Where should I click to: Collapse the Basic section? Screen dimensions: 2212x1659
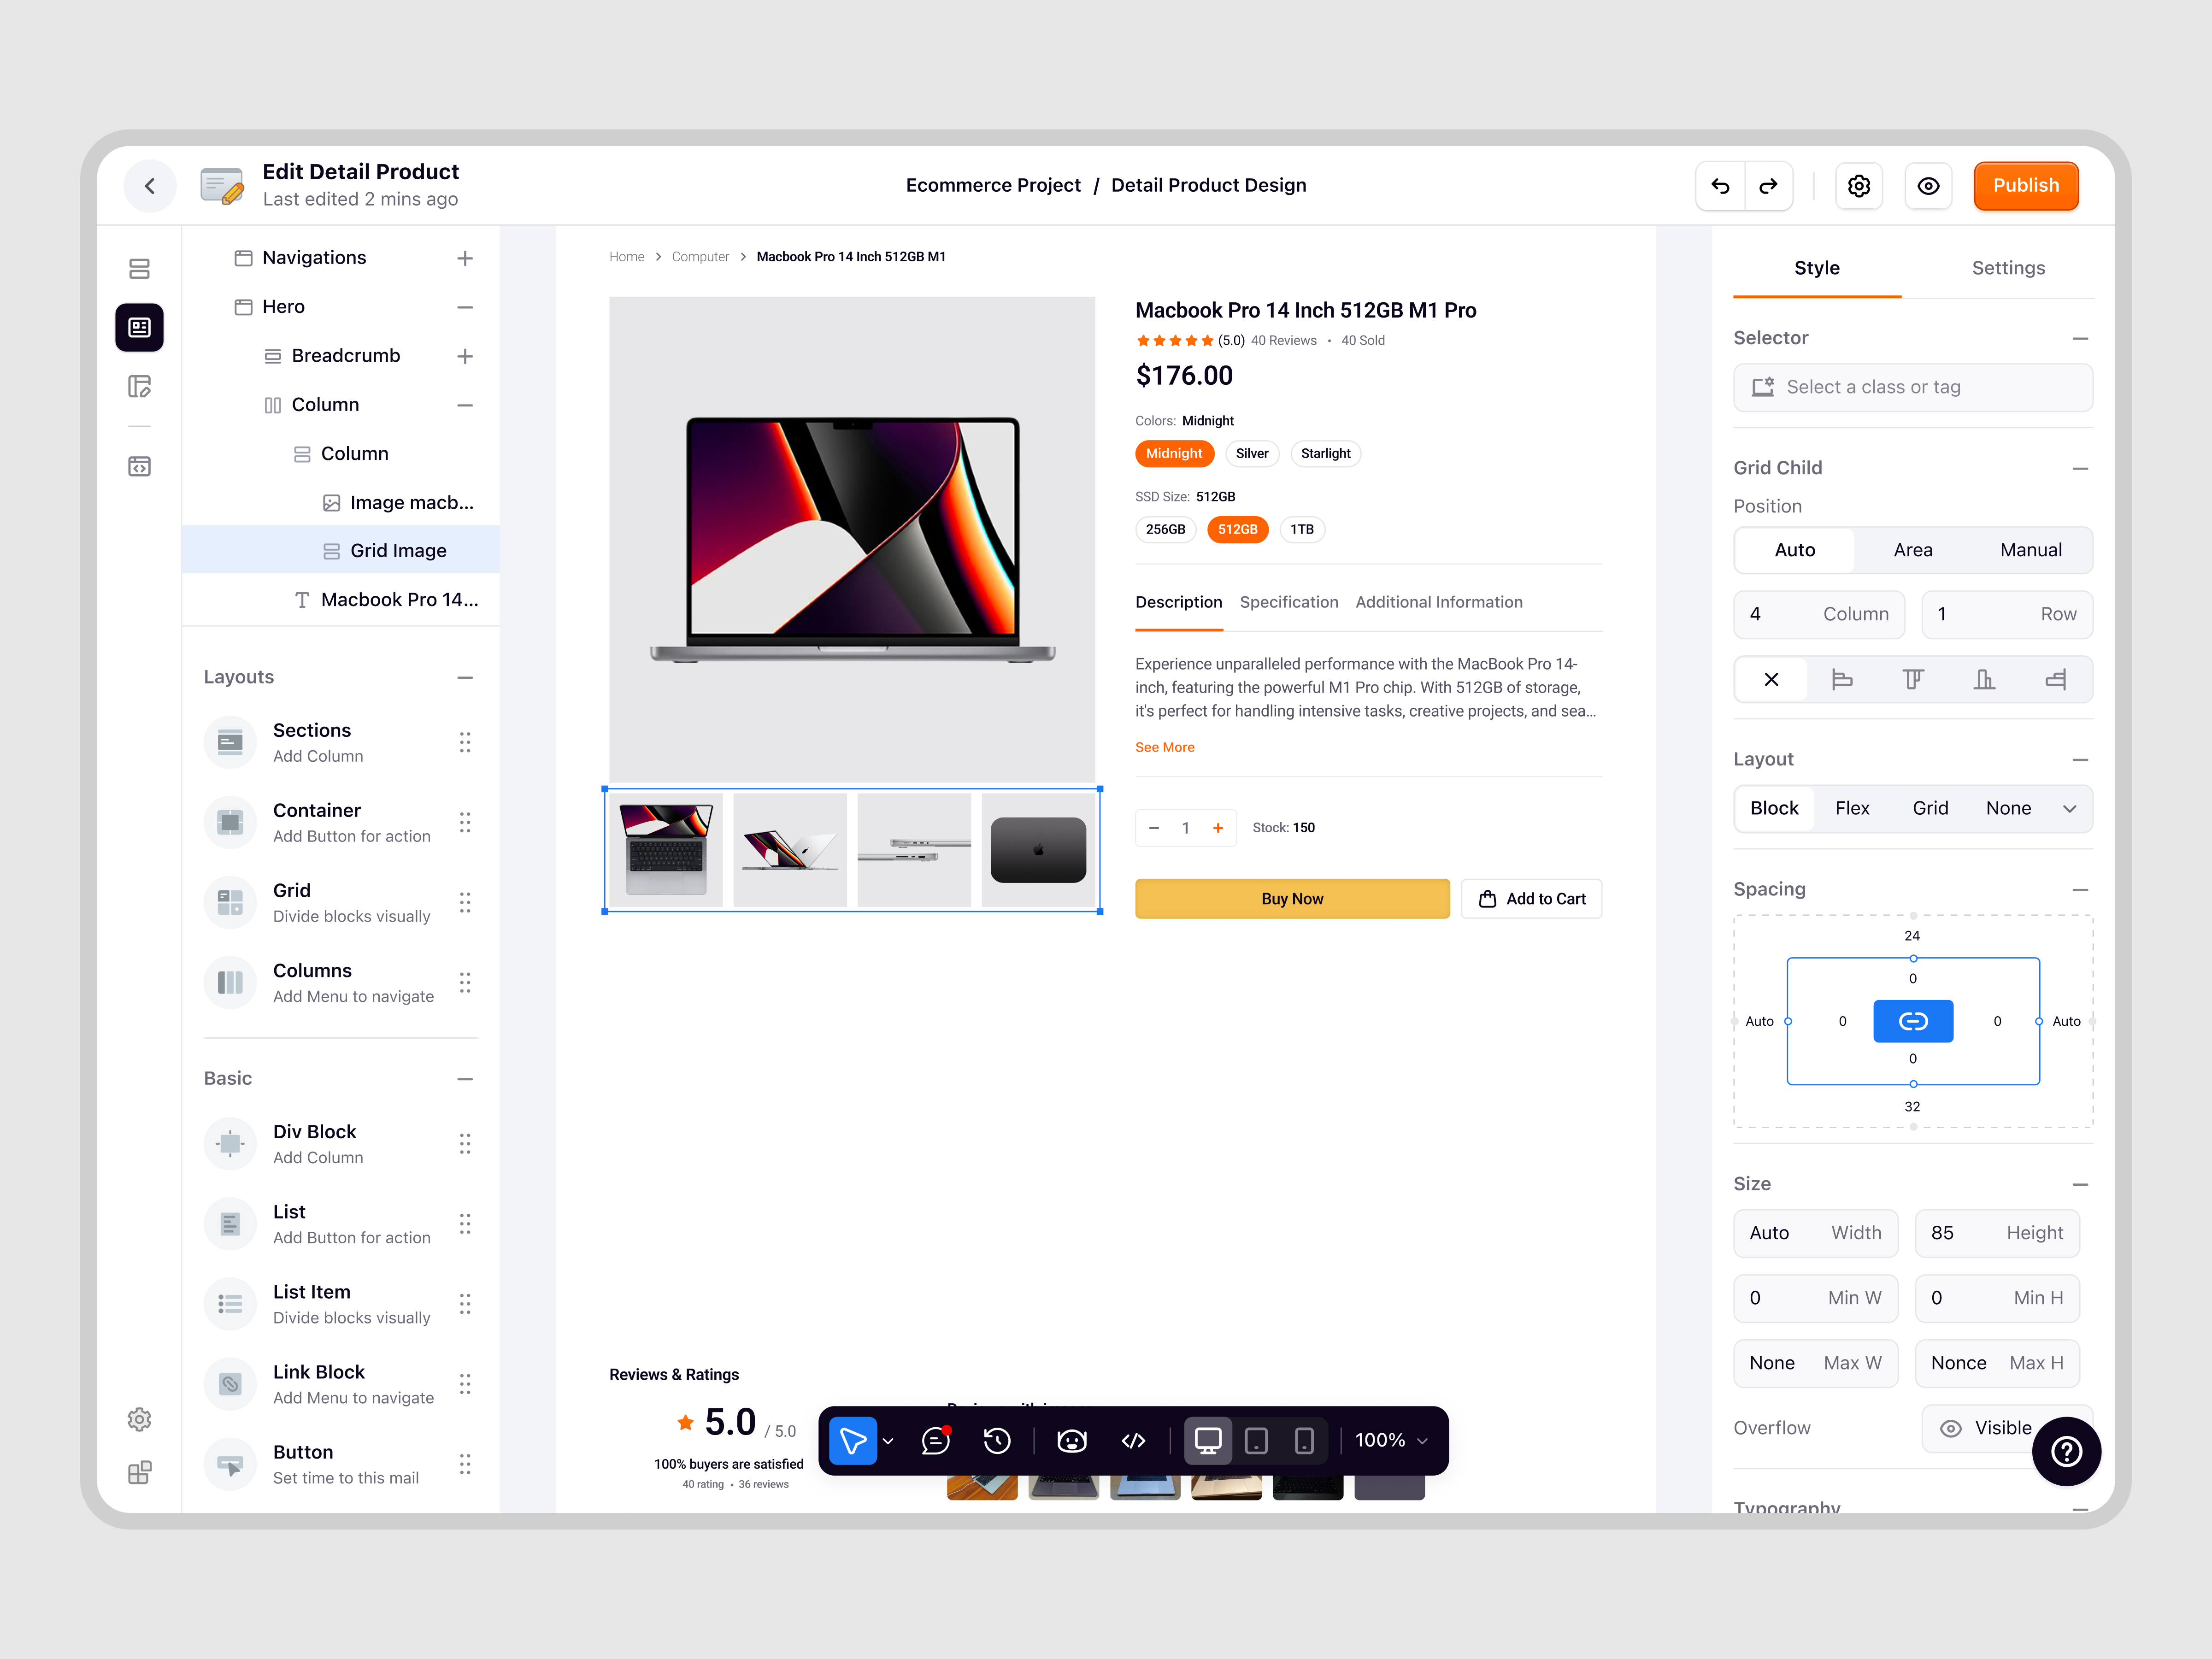[465, 1079]
